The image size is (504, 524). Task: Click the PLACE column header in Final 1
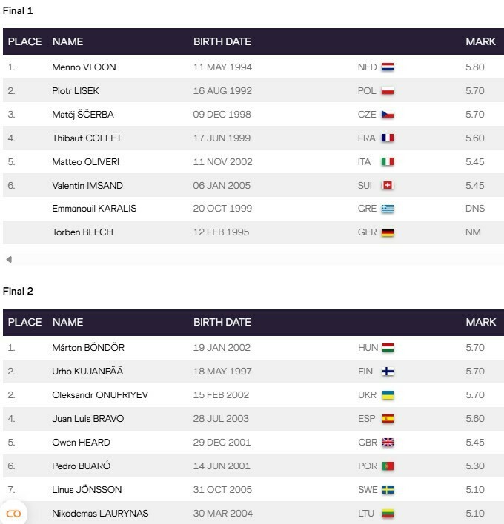[24, 42]
